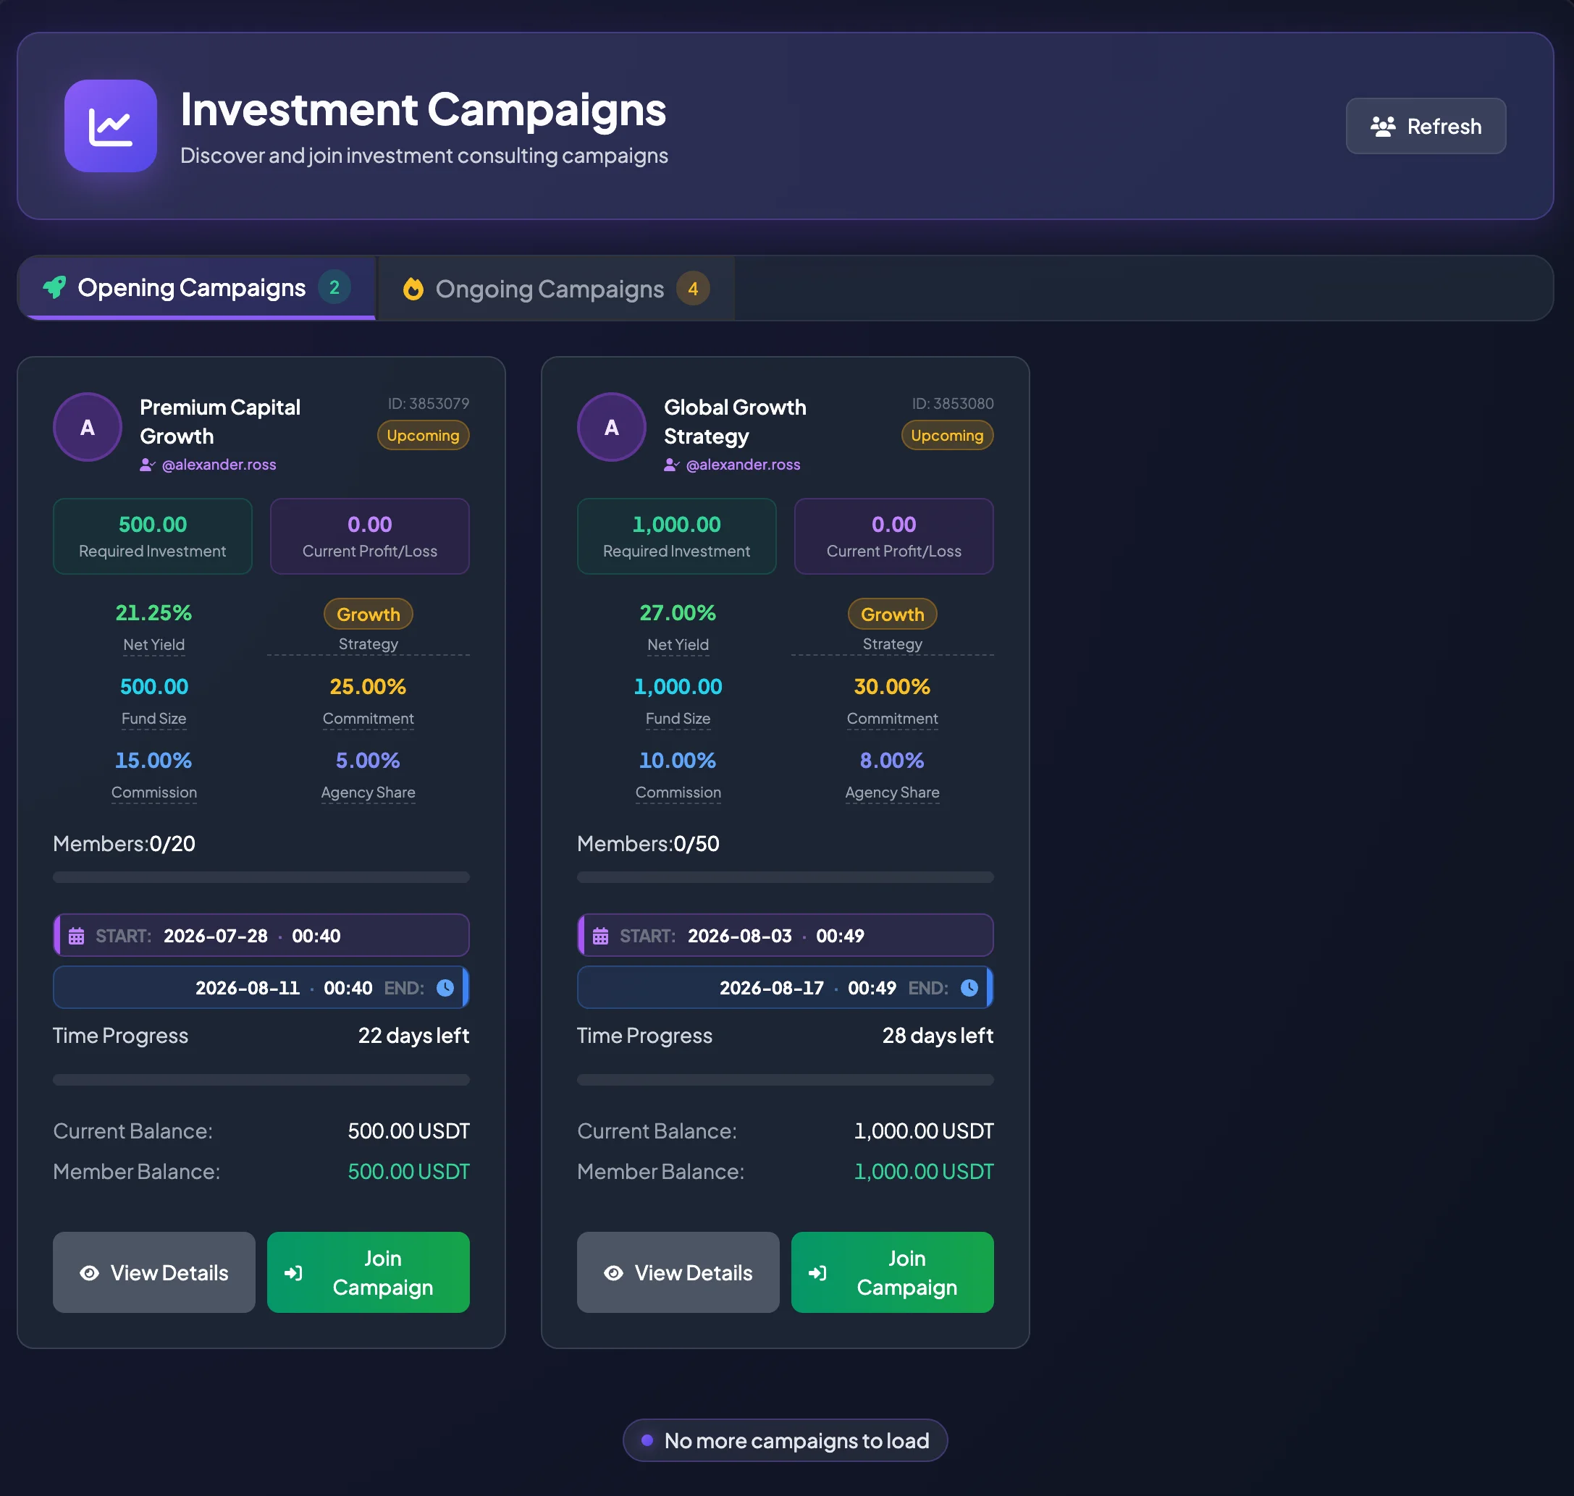
Task: Click clock icon on 2026-08-17 end date
Action: (x=969, y=988)
